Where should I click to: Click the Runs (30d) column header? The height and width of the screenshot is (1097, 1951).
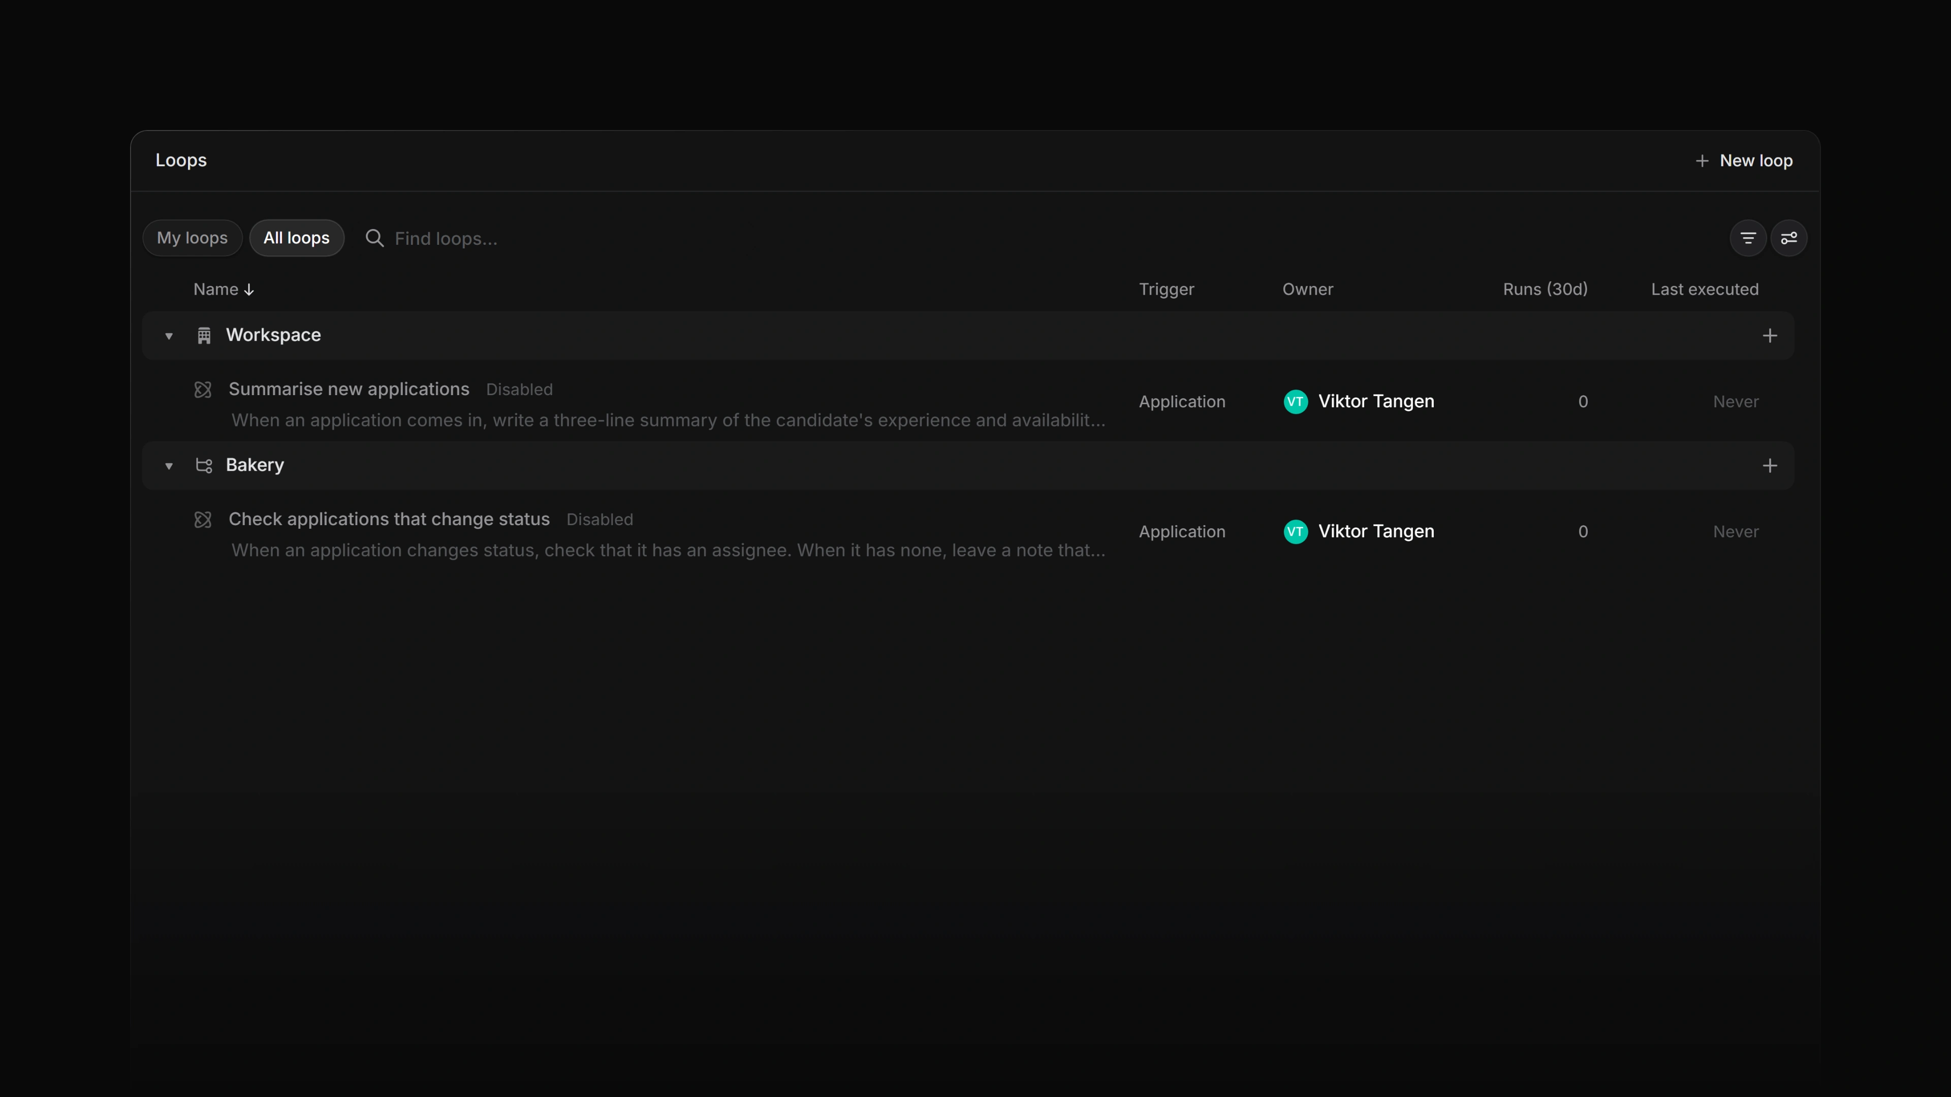(1545, 289)
